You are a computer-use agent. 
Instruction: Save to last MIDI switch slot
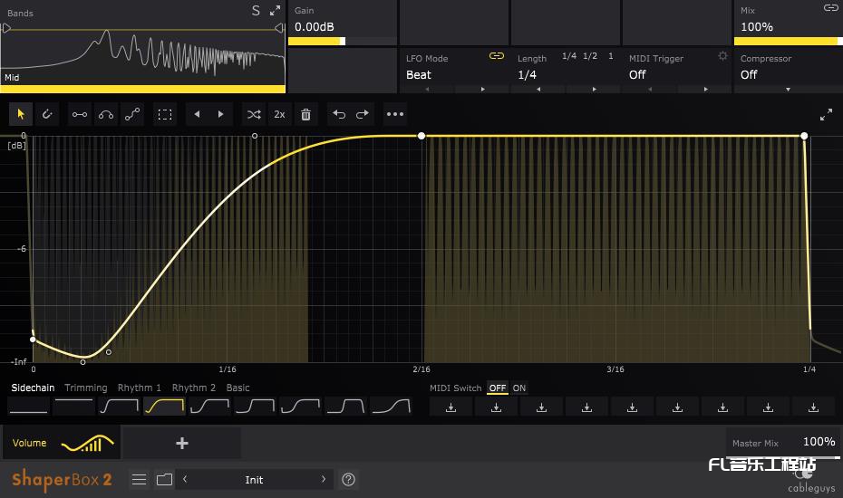pos(813,407)
